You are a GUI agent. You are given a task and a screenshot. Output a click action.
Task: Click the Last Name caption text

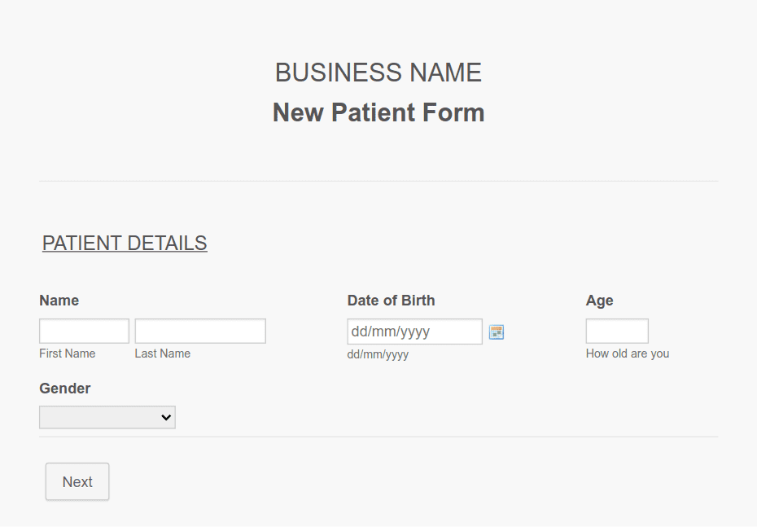161,354
